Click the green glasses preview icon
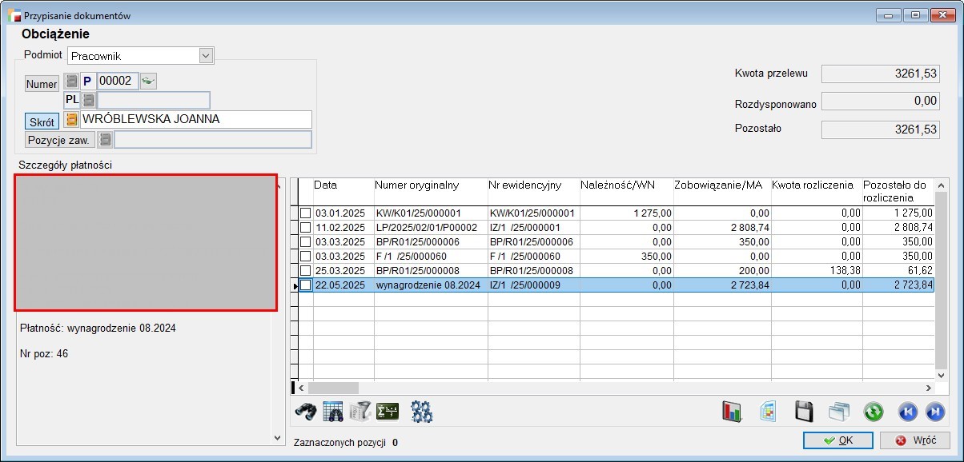 click(x=149, y=81)
